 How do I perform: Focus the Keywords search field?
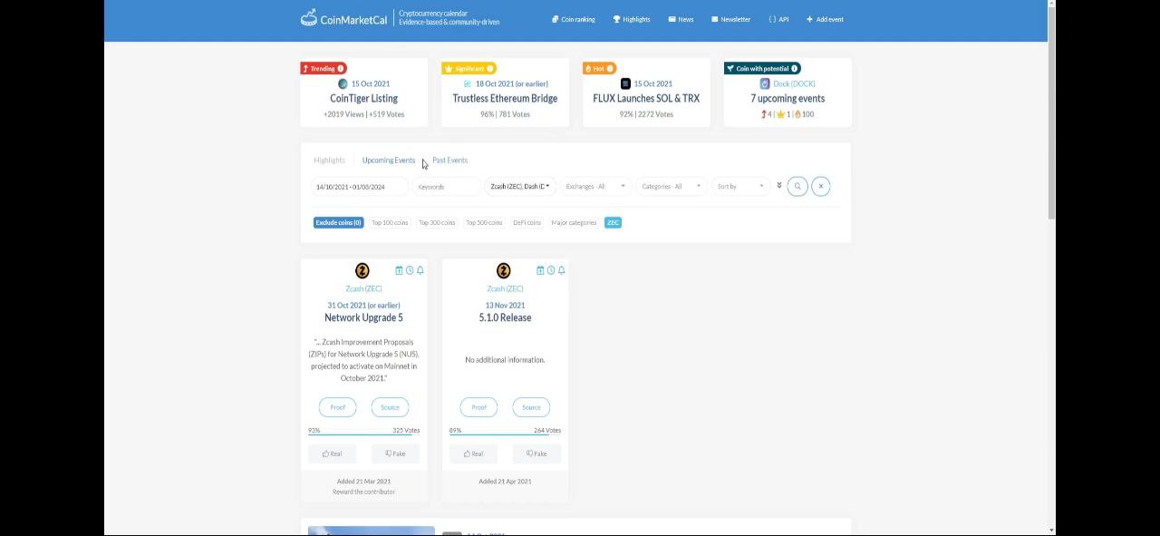point(446,186)
